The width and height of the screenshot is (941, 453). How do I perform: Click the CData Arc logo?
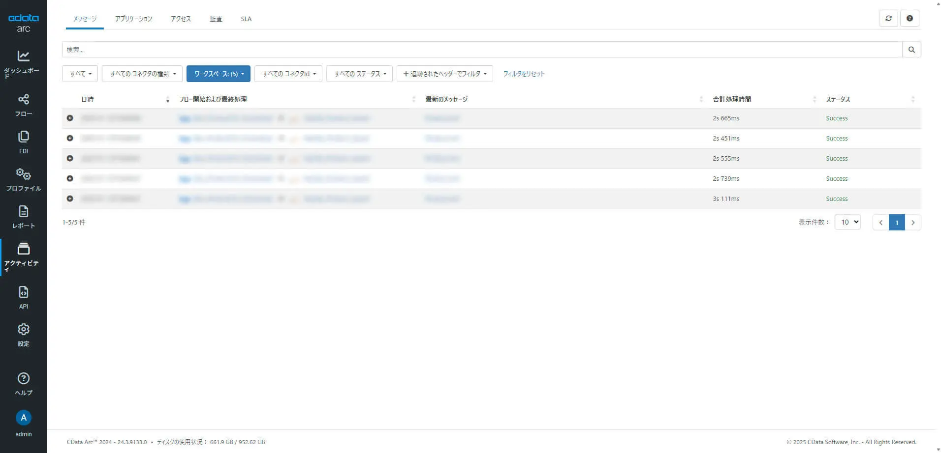23,23
